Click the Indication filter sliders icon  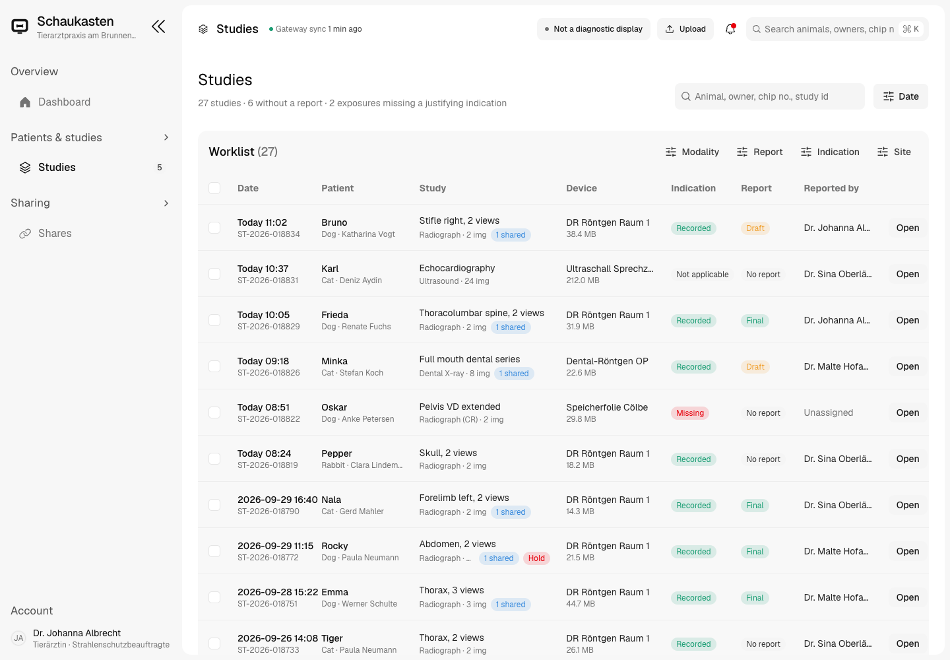coord(806,152)
